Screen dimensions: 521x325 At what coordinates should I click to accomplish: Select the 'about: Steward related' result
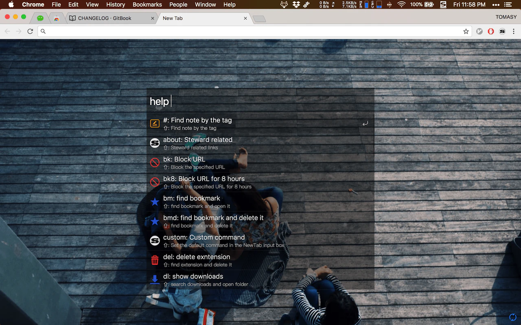260,143
